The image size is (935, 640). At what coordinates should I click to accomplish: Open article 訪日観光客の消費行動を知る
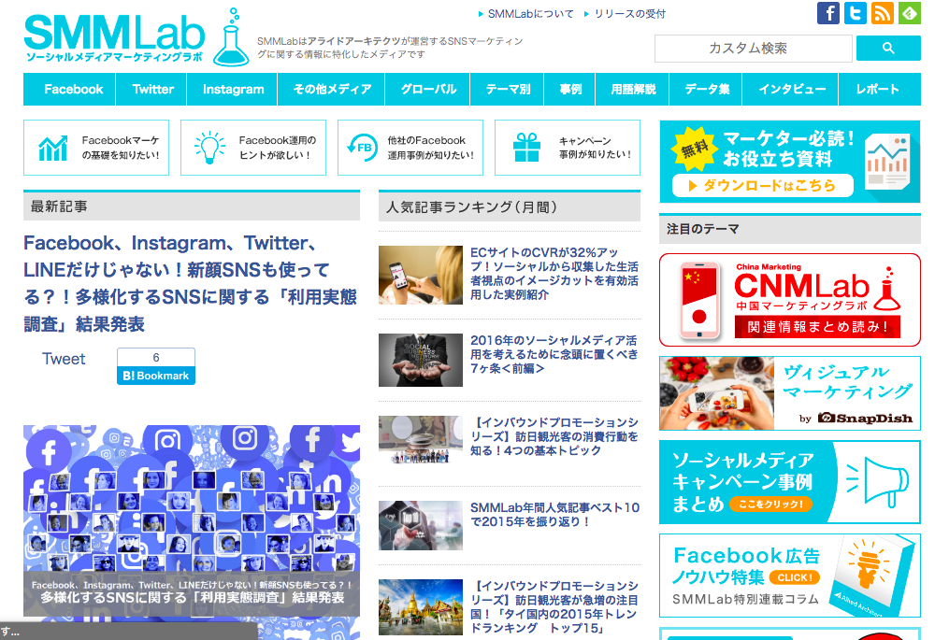[554, 436]
